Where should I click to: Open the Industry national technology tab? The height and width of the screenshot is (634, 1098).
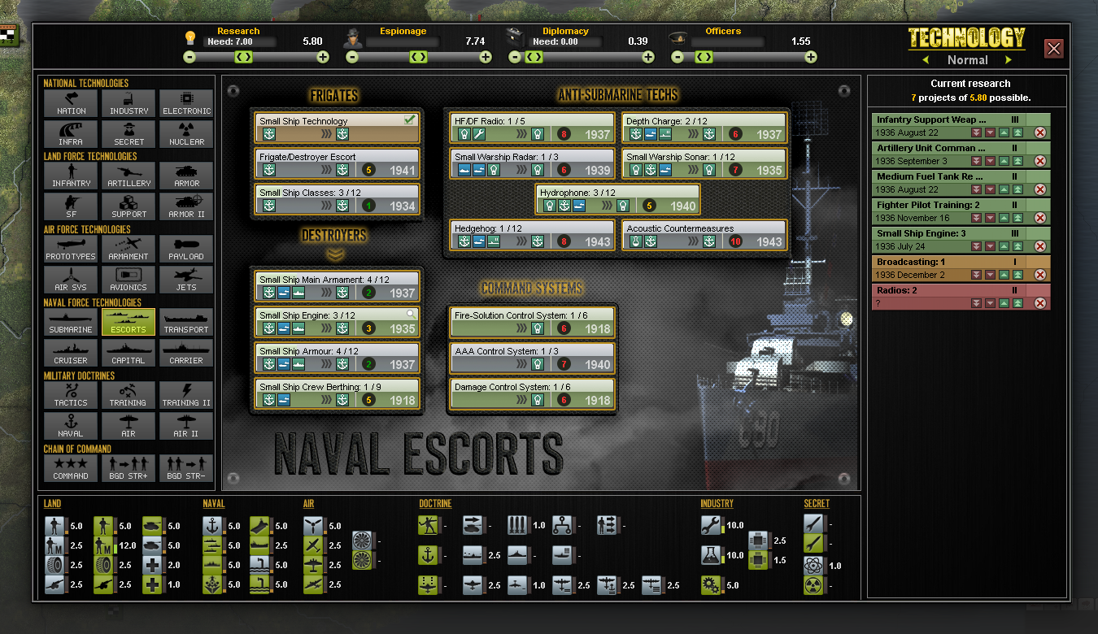(x=129, y=103)
